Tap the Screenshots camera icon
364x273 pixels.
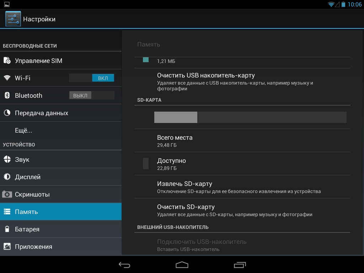[7, 194]
